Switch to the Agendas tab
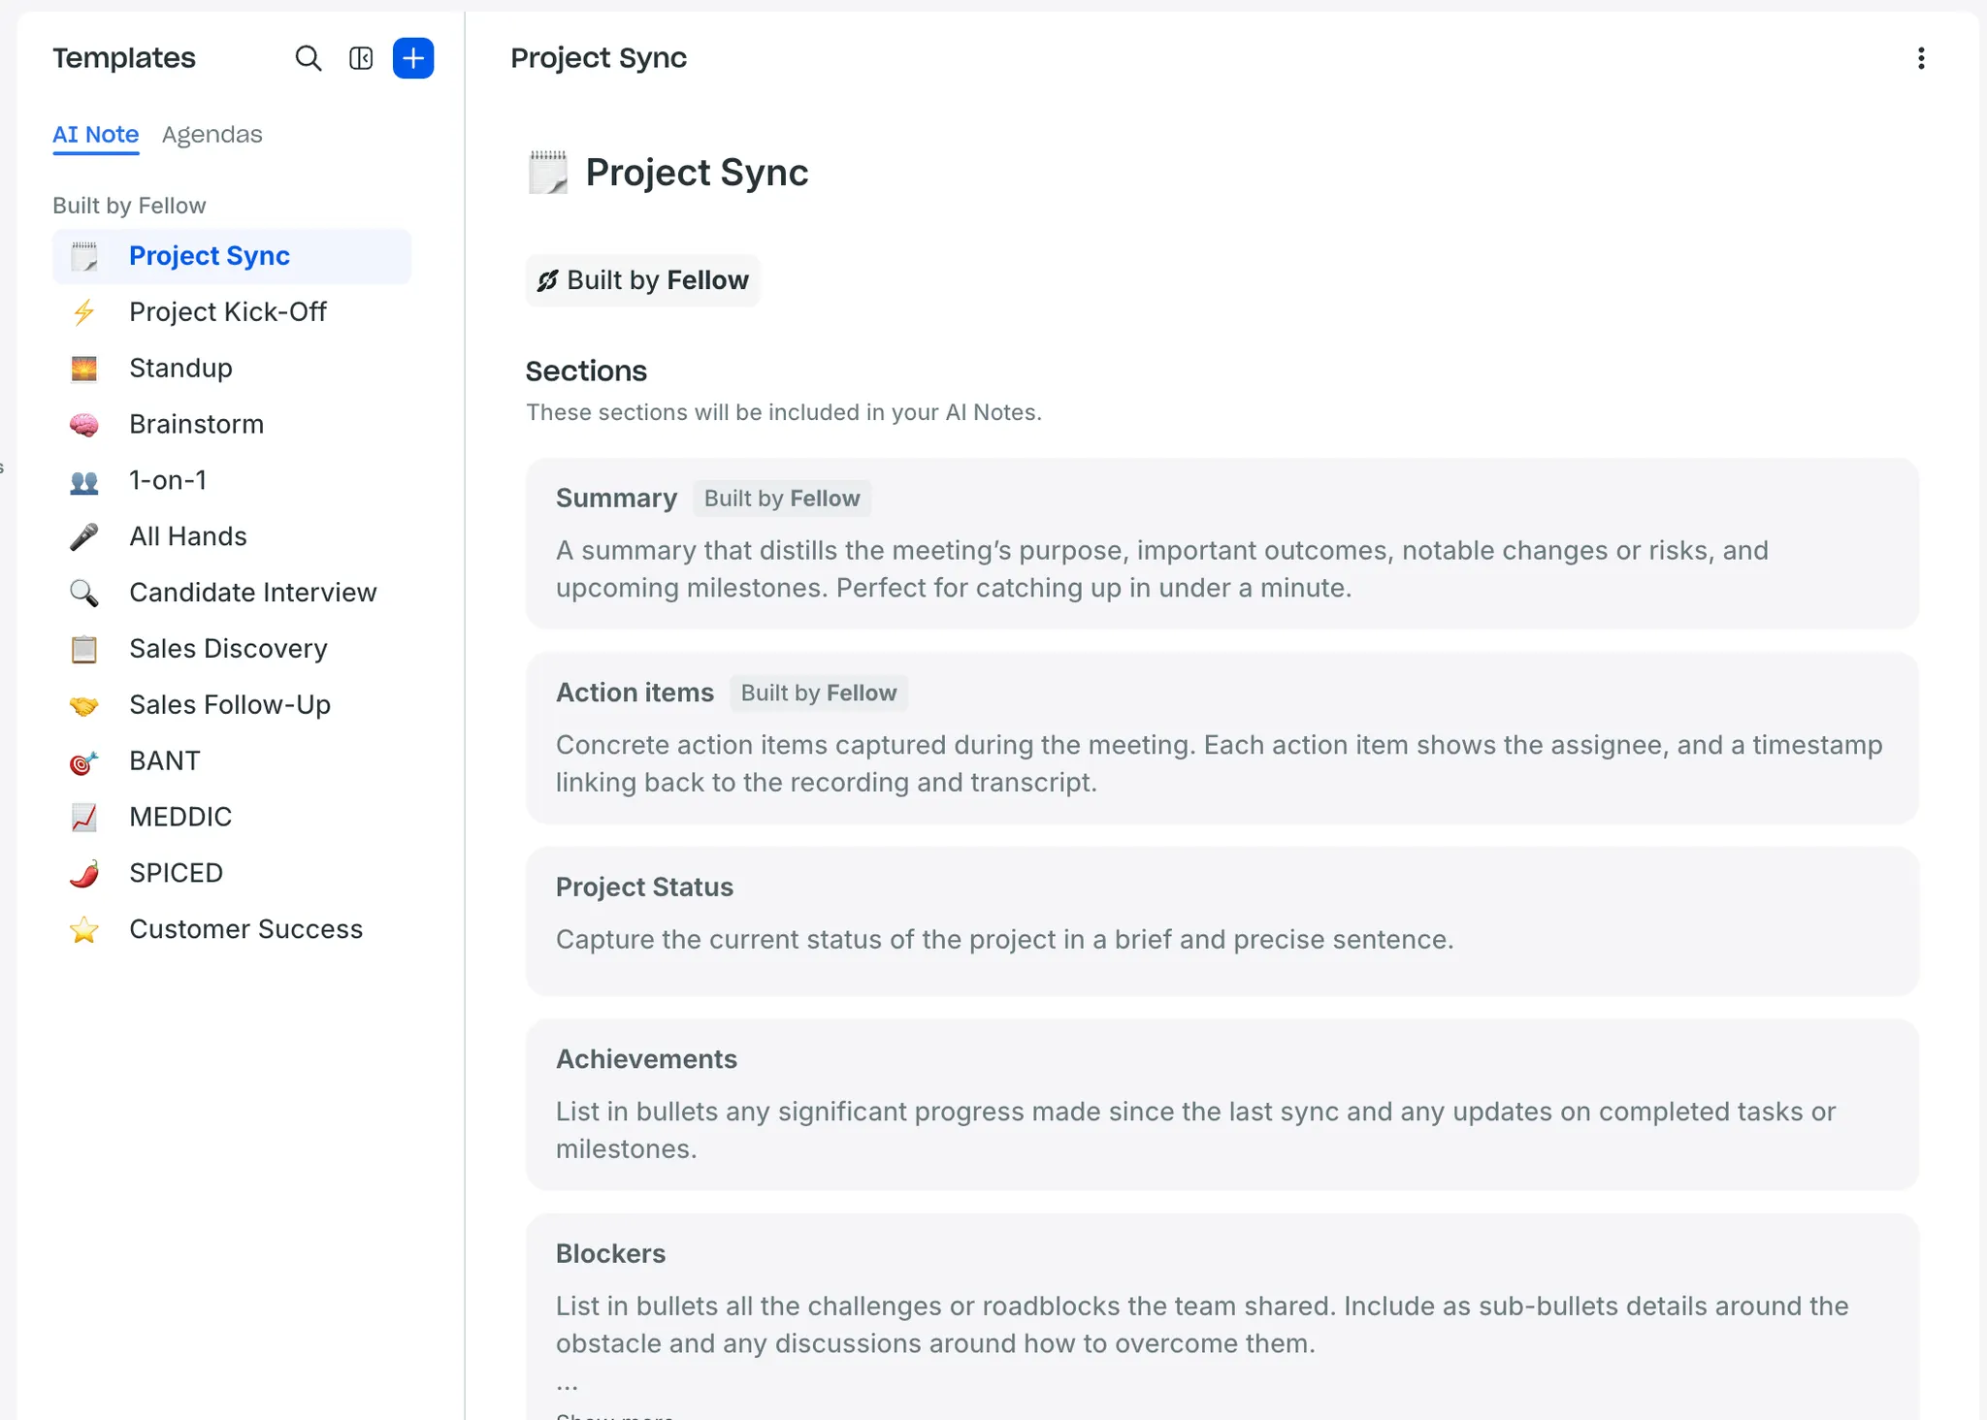This screenshot has height=1420, width=1987. 212,135
